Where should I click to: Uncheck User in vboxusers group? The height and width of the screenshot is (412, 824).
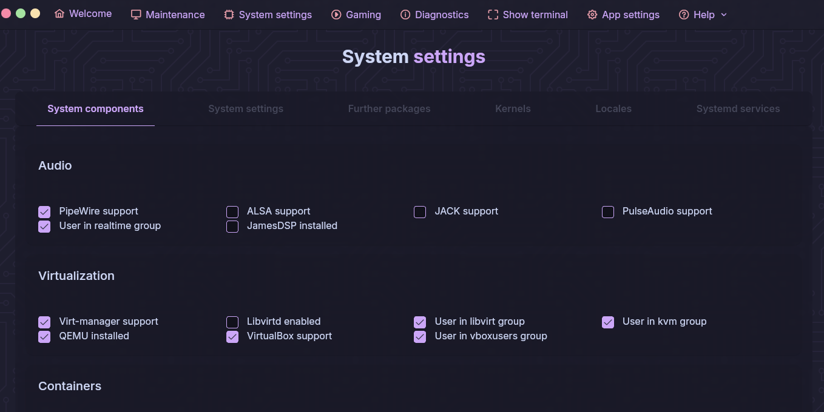420,336
